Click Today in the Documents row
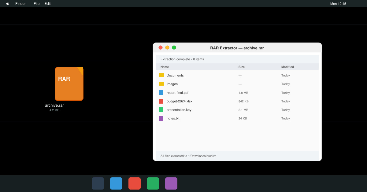The width and height of the screenshot is (367, 192). click(286, 75)
